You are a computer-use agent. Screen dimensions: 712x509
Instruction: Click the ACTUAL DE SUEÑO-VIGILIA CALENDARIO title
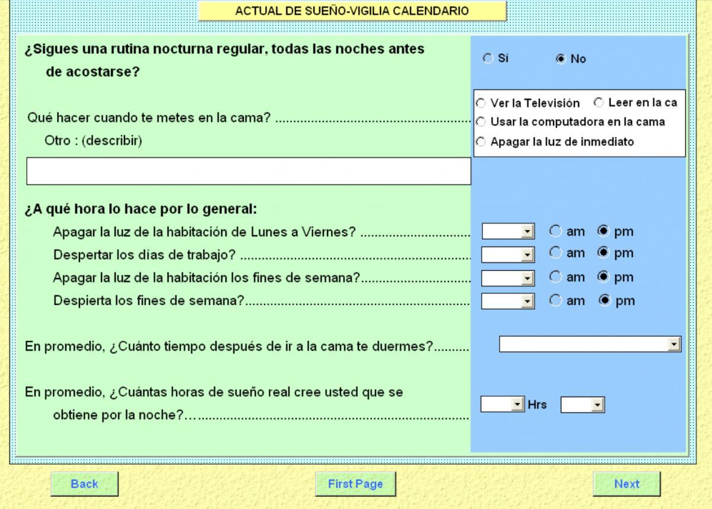pyautogui.click(x=352, y=11)
